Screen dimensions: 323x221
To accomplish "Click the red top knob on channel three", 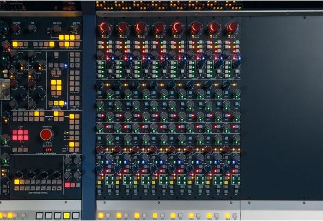I will [141, 27].
